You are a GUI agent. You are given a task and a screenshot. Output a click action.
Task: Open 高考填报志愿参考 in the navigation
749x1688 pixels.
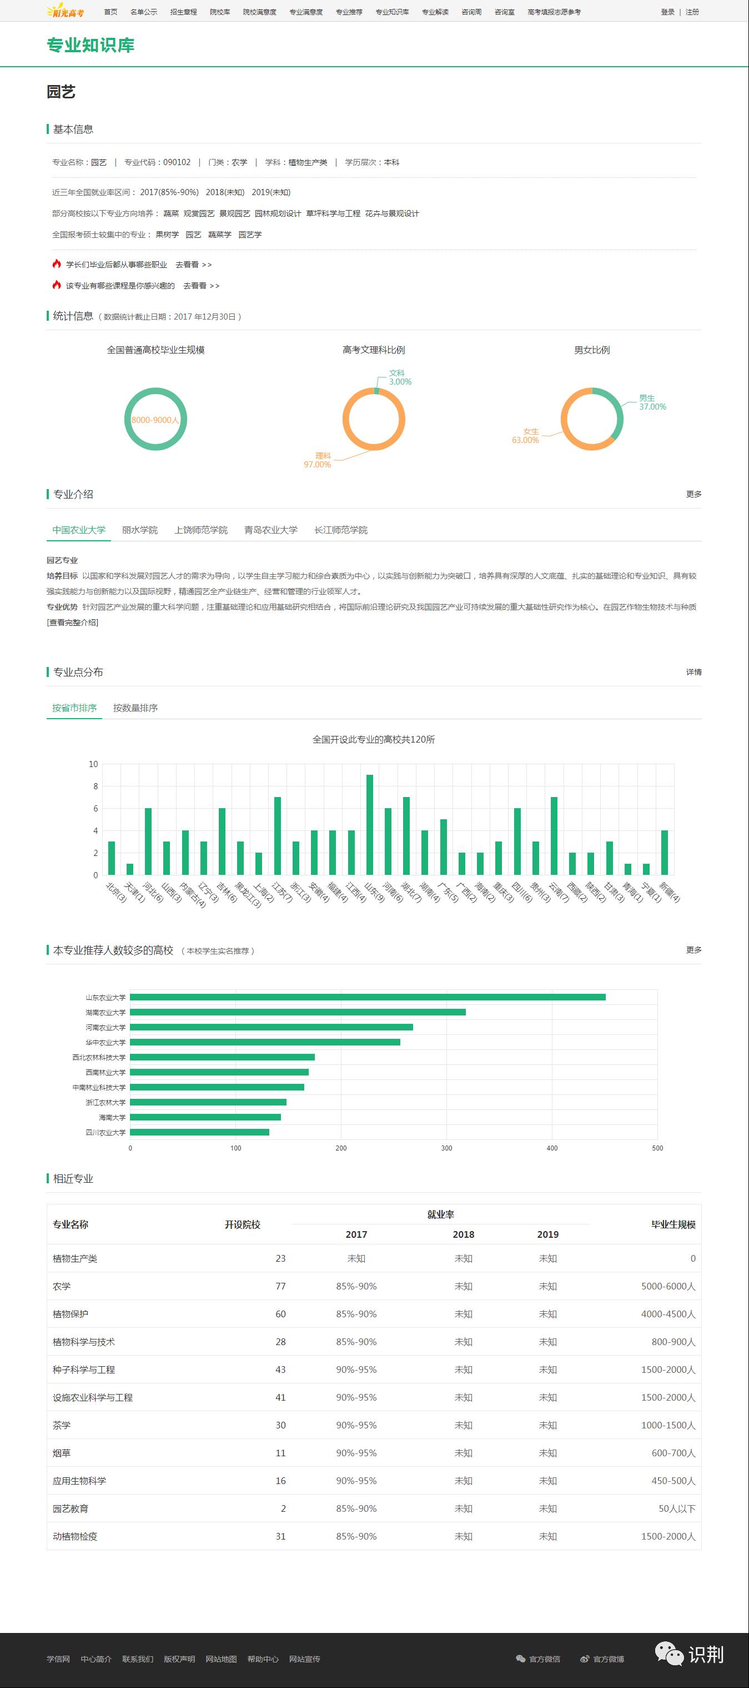tap(554, 12)
